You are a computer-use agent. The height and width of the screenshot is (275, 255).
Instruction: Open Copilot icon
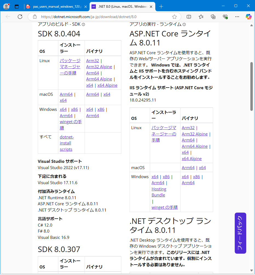coord(248,17)
